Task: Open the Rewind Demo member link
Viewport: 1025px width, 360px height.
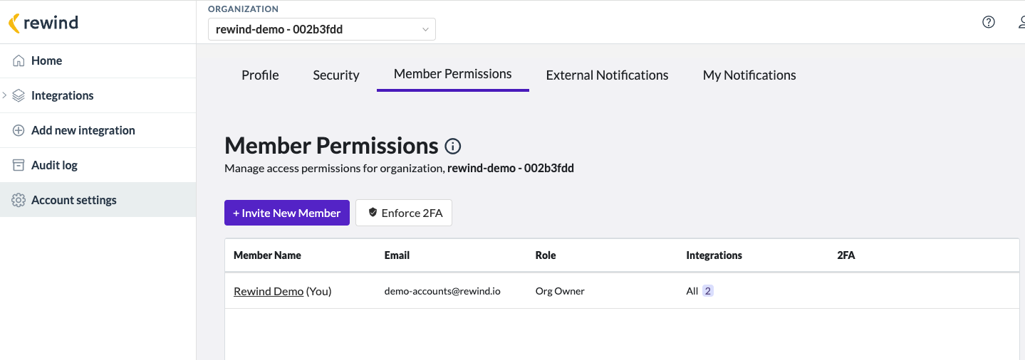Action: 269,291
